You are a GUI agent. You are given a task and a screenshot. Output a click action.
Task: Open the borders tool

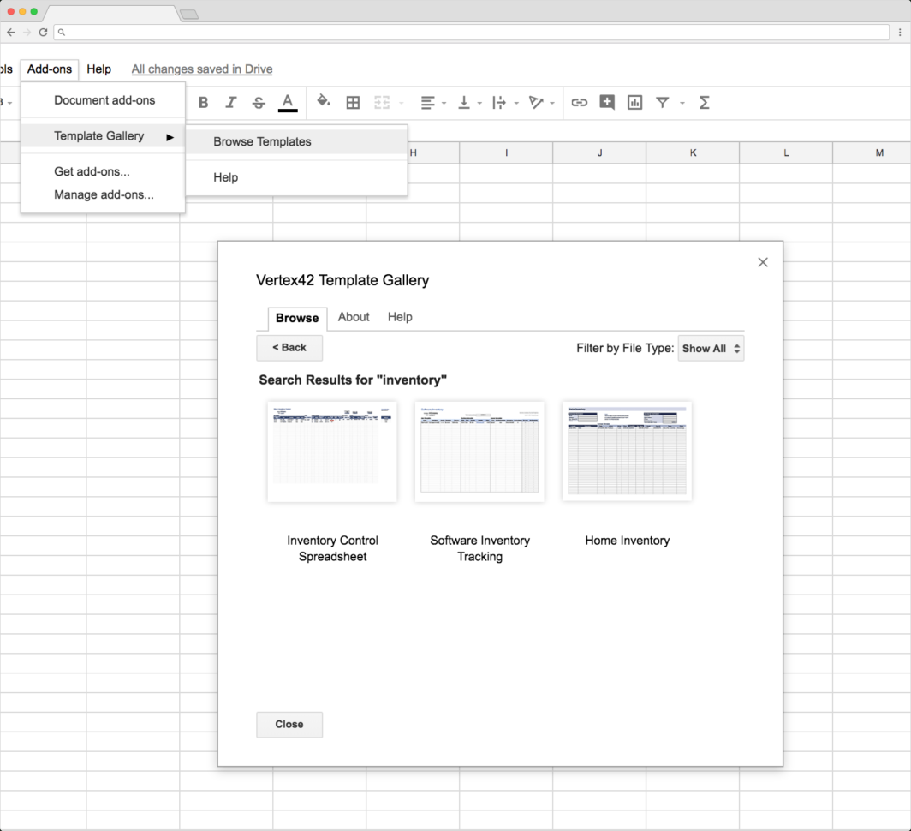353,102
